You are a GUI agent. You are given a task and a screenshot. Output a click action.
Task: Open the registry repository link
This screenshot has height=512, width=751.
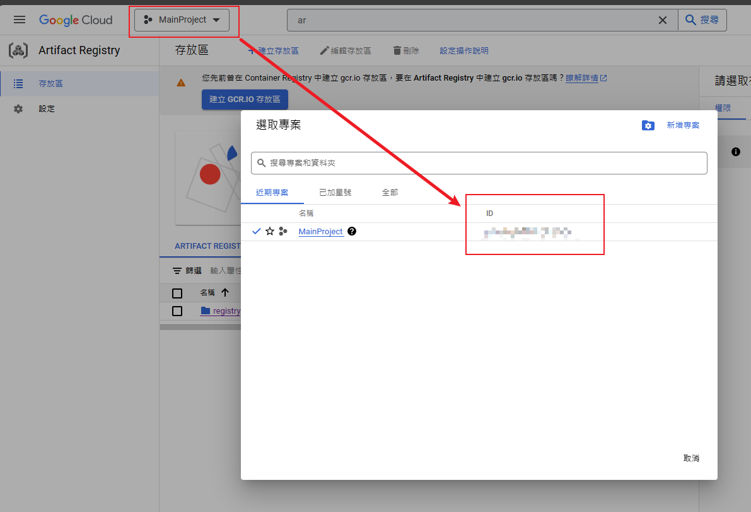226,311
